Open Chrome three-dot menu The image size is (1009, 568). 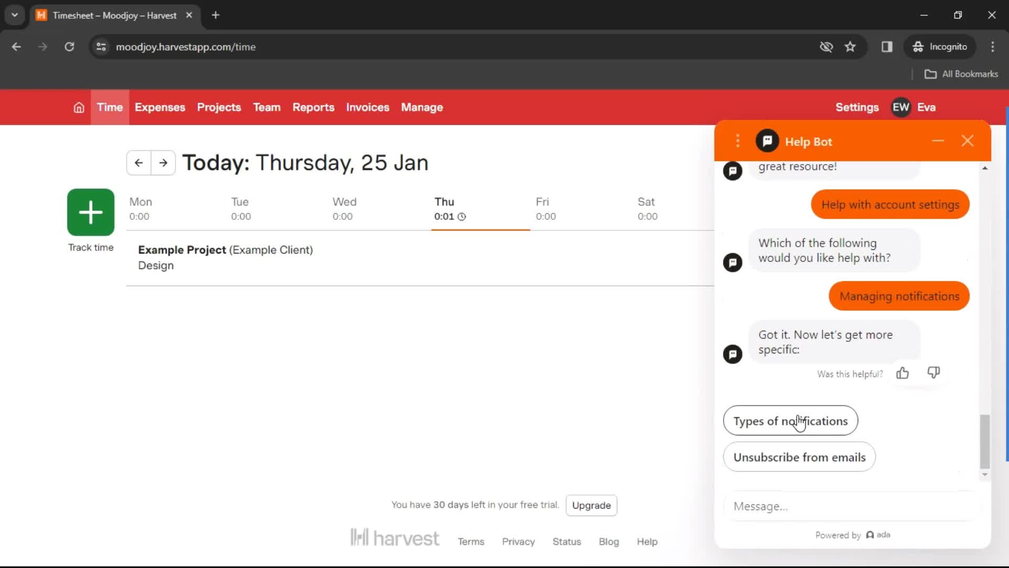tap(993, 47)
